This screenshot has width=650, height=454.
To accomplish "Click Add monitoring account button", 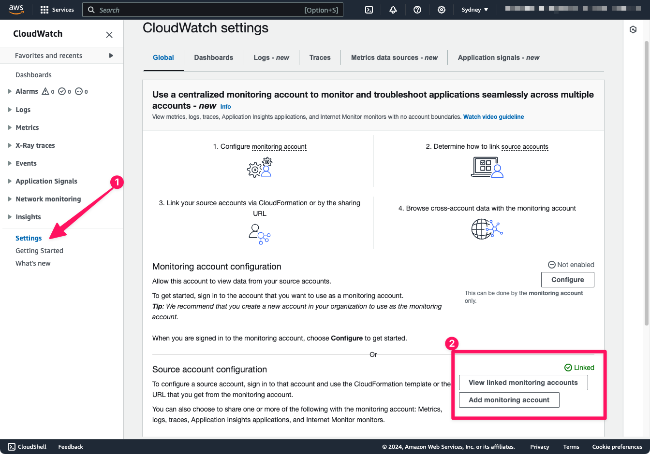I will click(x=509, y=400).
